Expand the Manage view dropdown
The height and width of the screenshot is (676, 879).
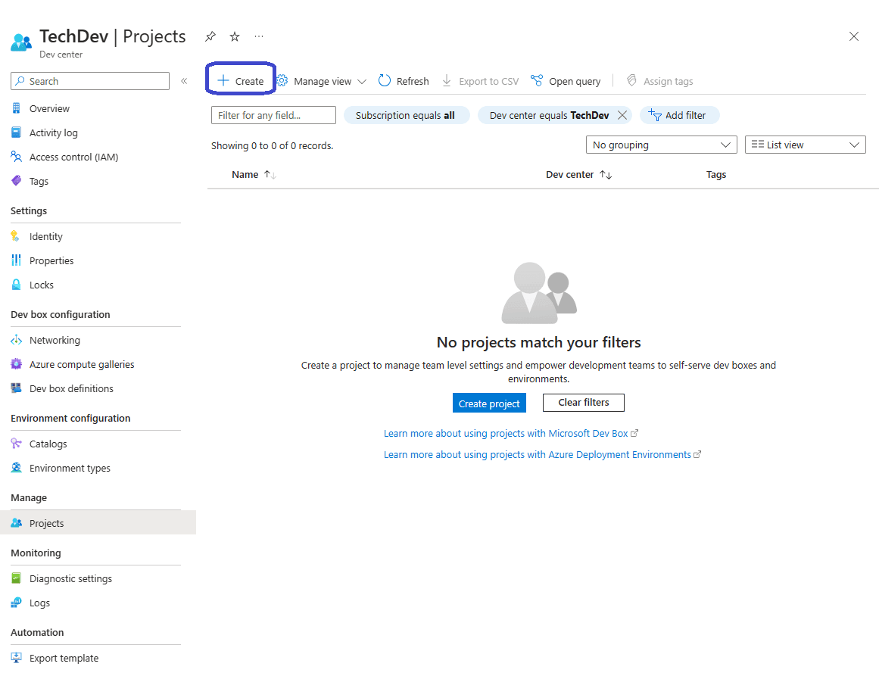coord(322,81)
